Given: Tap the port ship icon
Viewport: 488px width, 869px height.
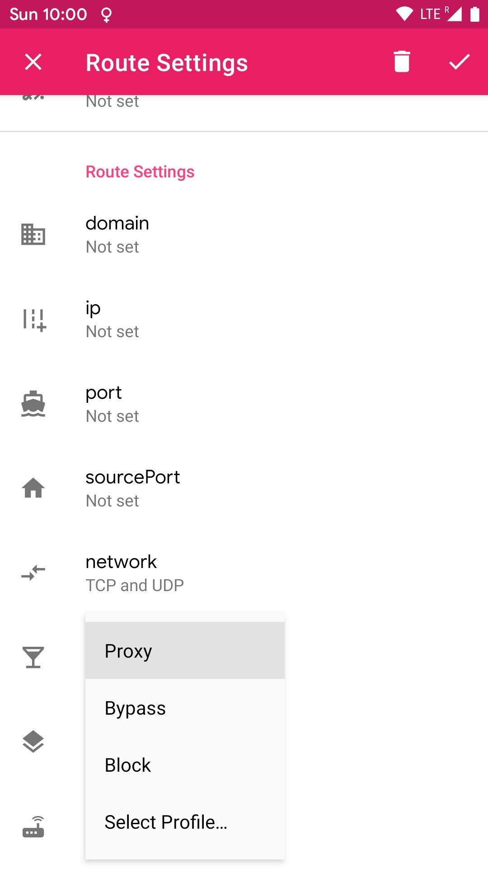Looking at the screenshot, I should click(x=33, y=404).
